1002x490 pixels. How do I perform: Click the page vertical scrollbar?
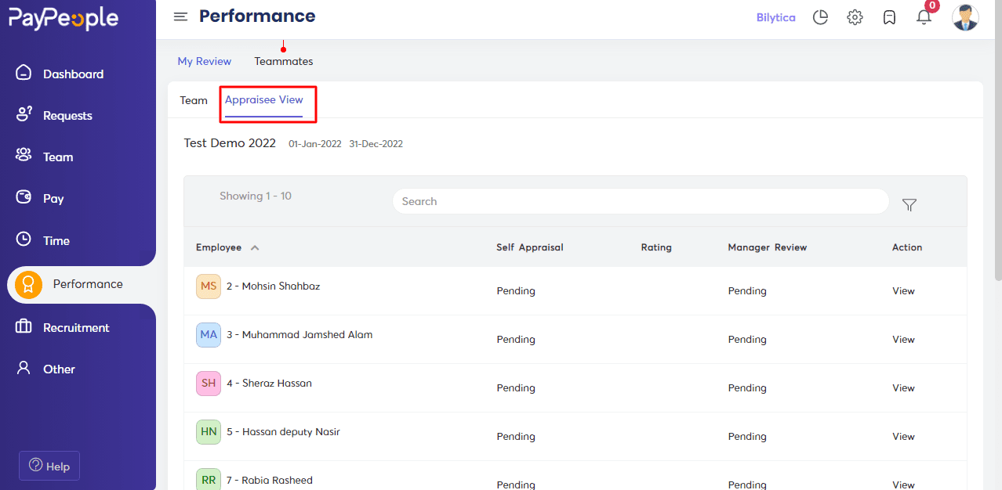(x=998, y=141)
